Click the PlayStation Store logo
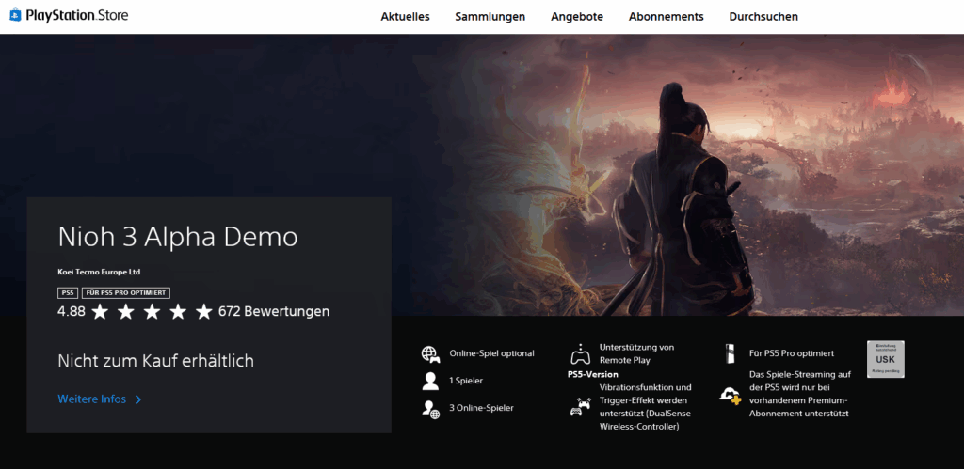 point(69,15)
